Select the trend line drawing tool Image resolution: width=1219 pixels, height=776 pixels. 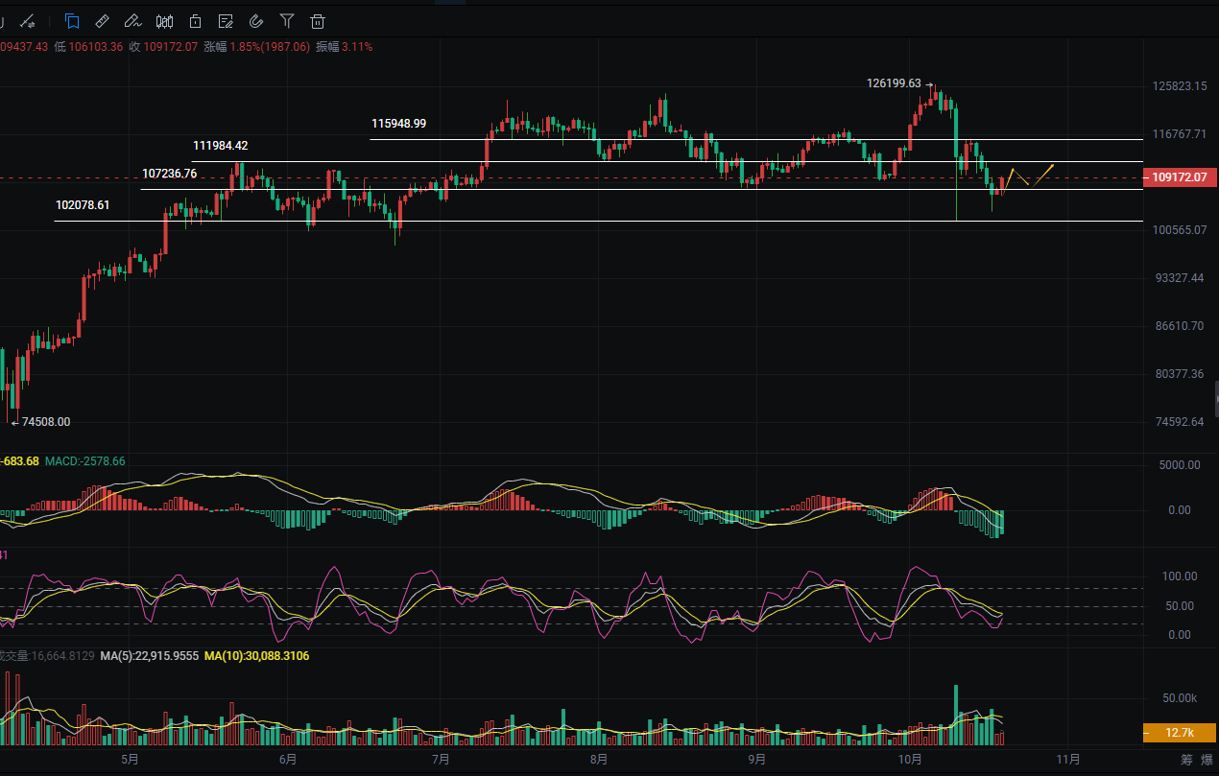coord(29,20)
